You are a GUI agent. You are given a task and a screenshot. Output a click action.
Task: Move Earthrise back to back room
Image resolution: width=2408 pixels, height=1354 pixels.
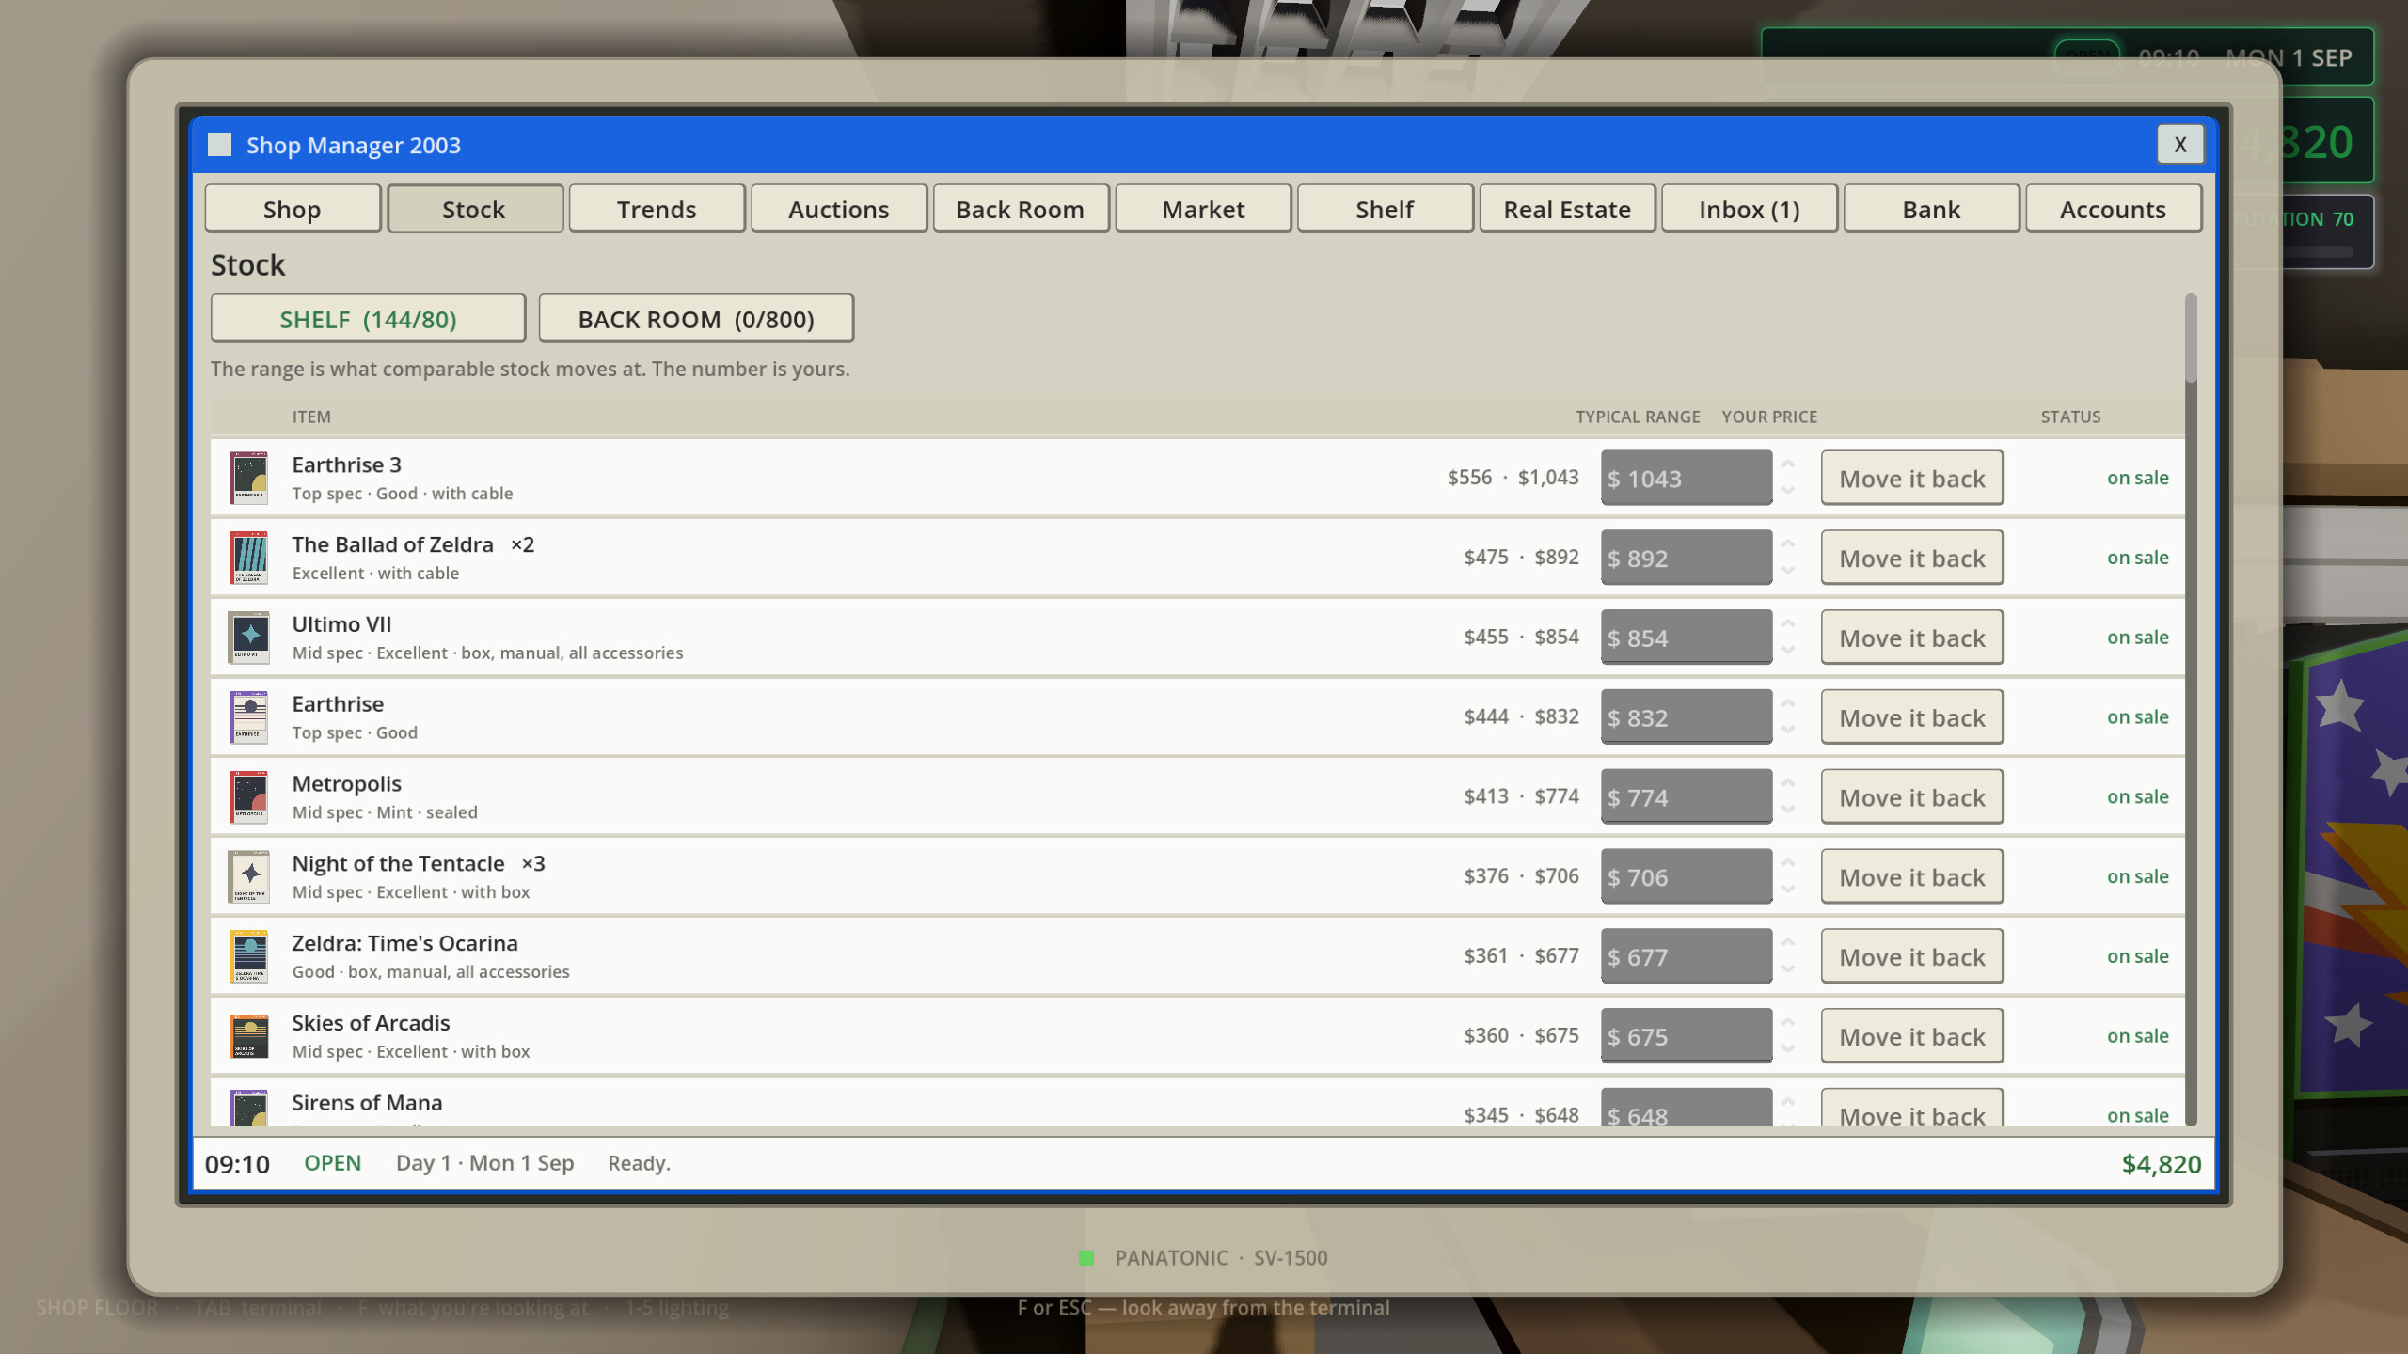[x=1912, y=717]
